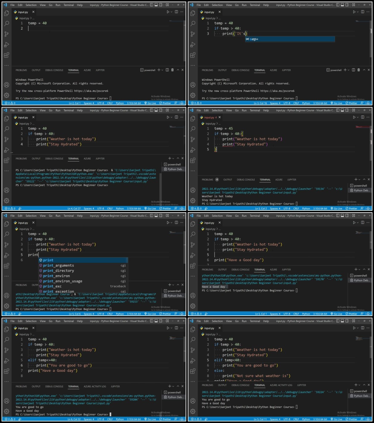Screen dimensions: 374x423
Task: Toggle primary sidebar icon in window showing sep= suggestion
Action: pos(338,5)
